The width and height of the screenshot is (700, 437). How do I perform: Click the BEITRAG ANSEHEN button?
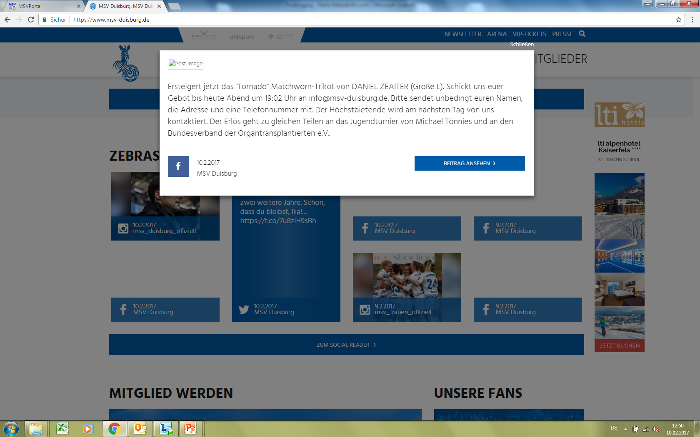coord(470,163)
